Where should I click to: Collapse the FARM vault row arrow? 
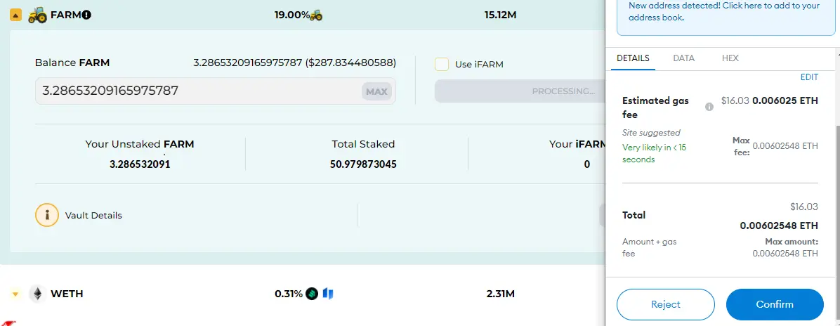[x=15, y=15]
